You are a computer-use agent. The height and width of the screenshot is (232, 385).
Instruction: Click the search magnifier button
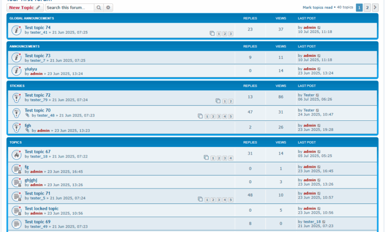point(99,8)
